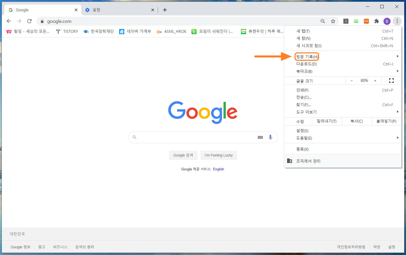Open the extensions puzzle piece icon

point(377,21)
